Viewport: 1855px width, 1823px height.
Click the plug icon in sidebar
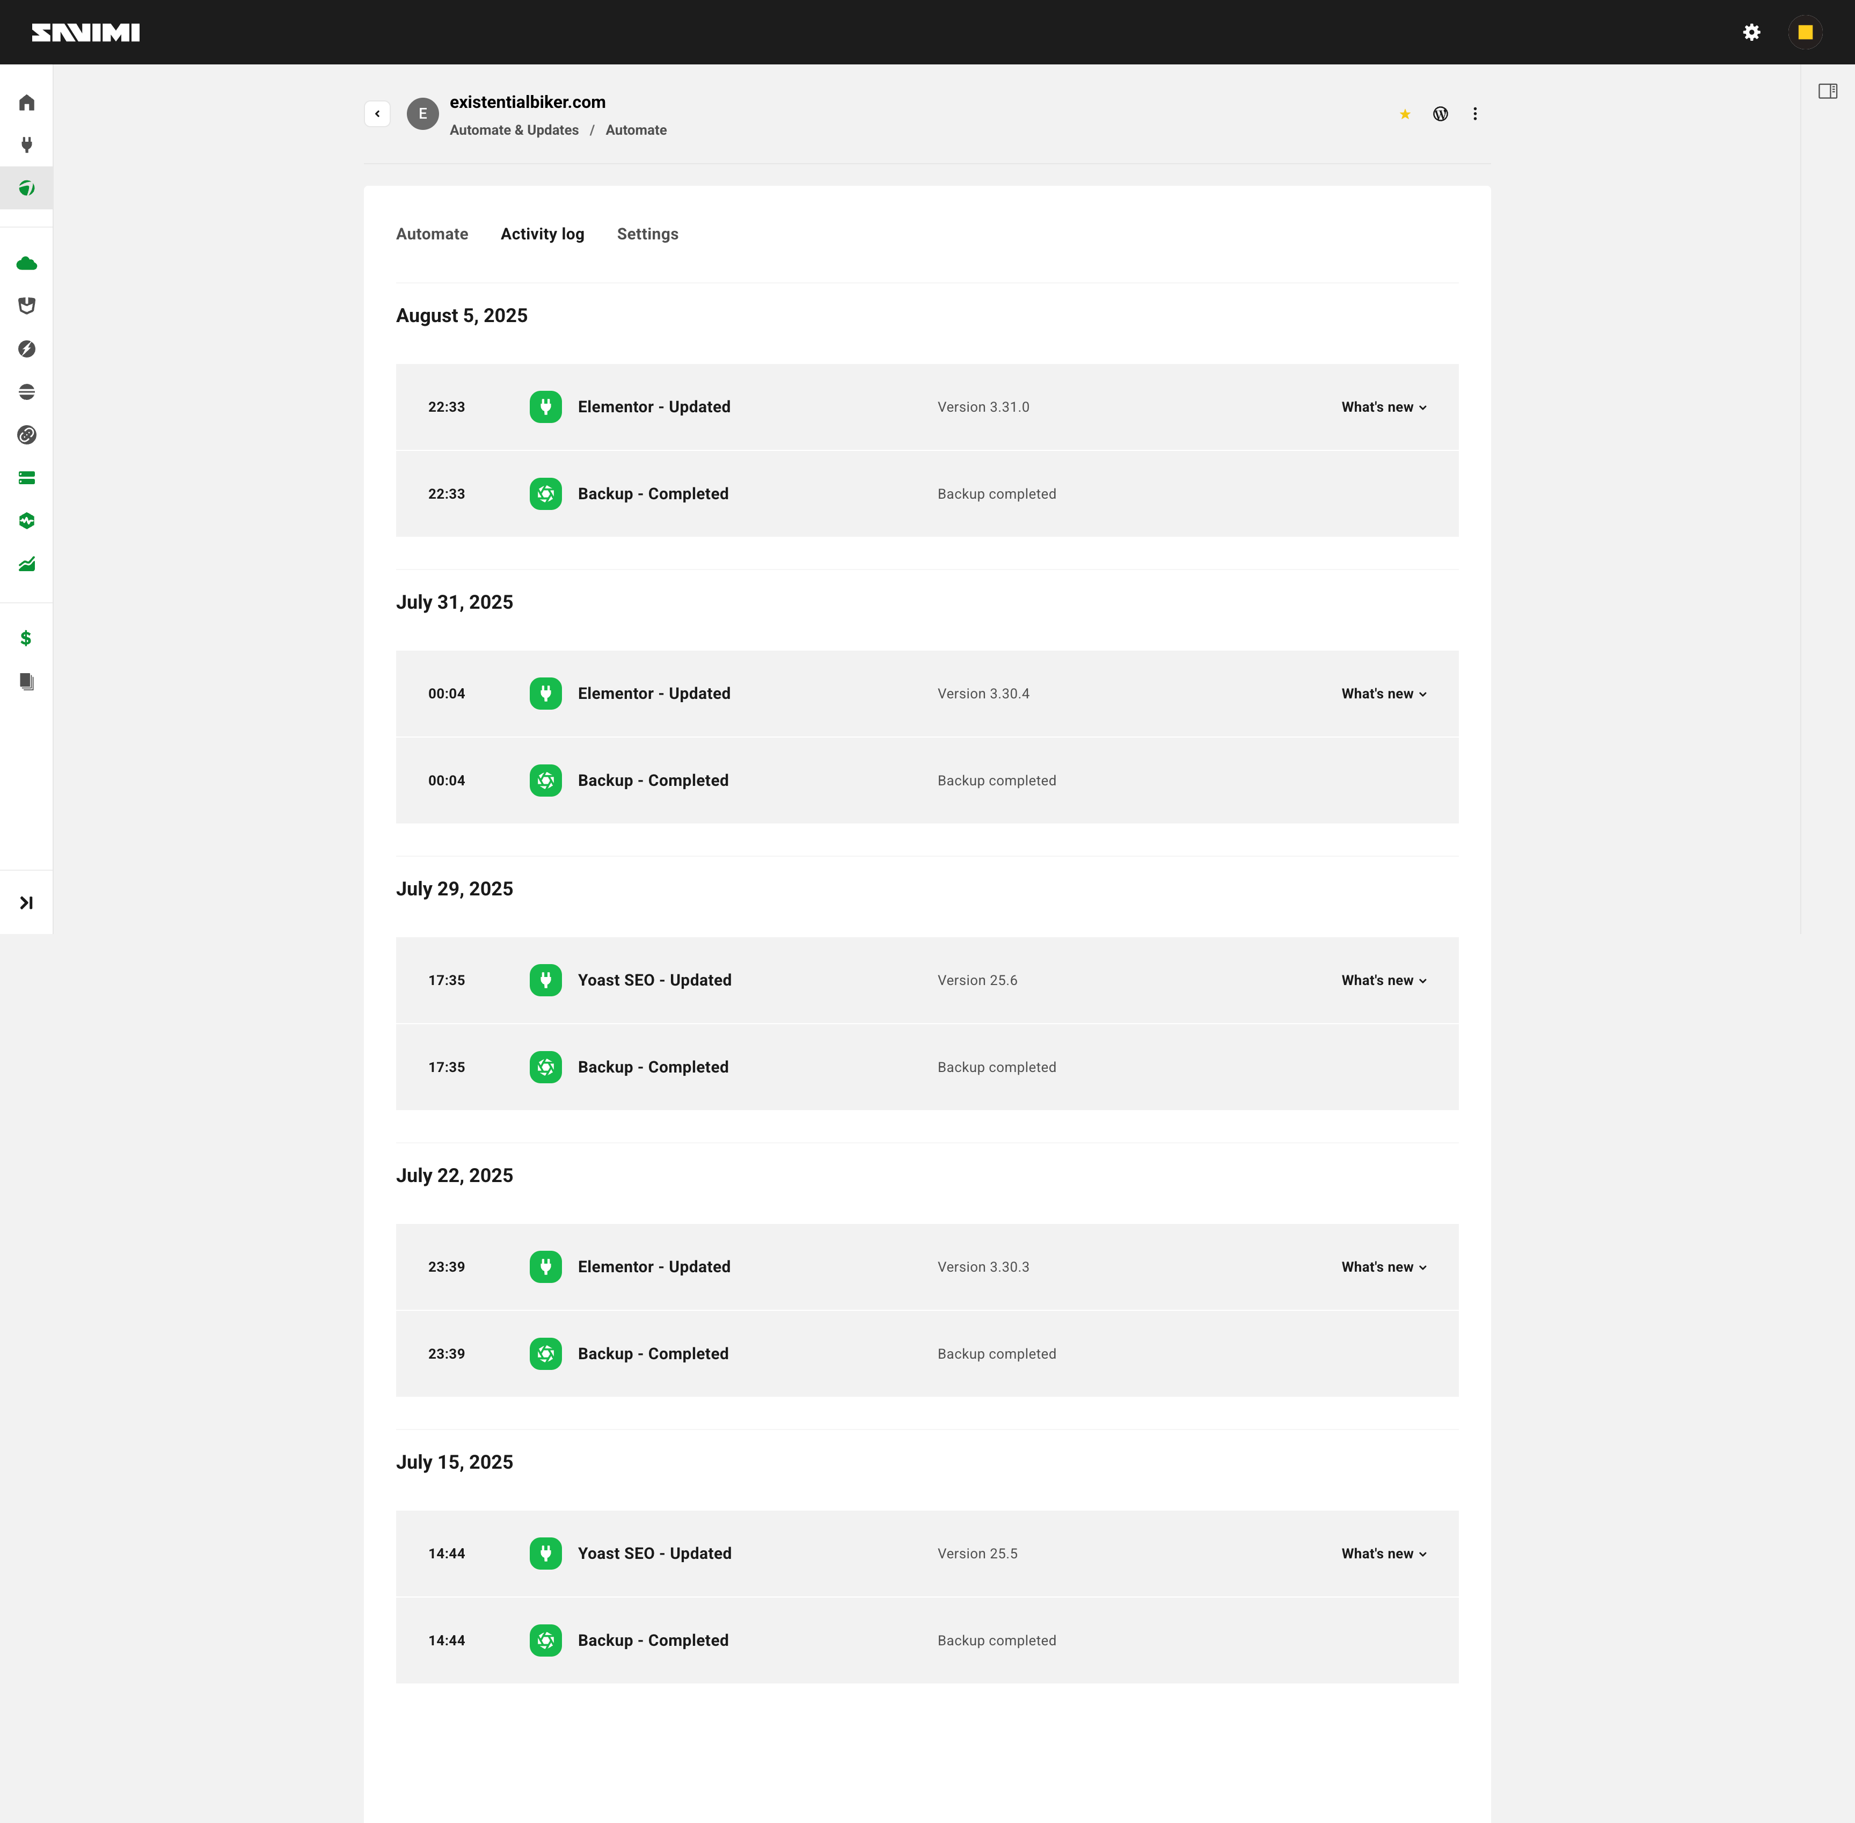point(27,145)
